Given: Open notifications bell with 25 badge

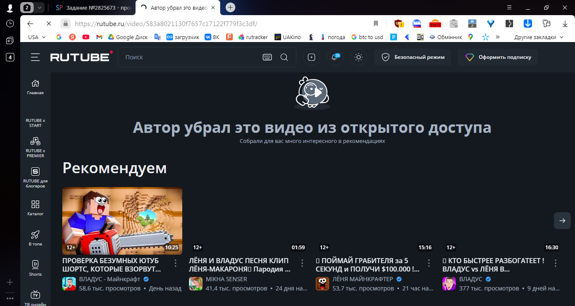Looking at the screenshot, I should (335, 57).
